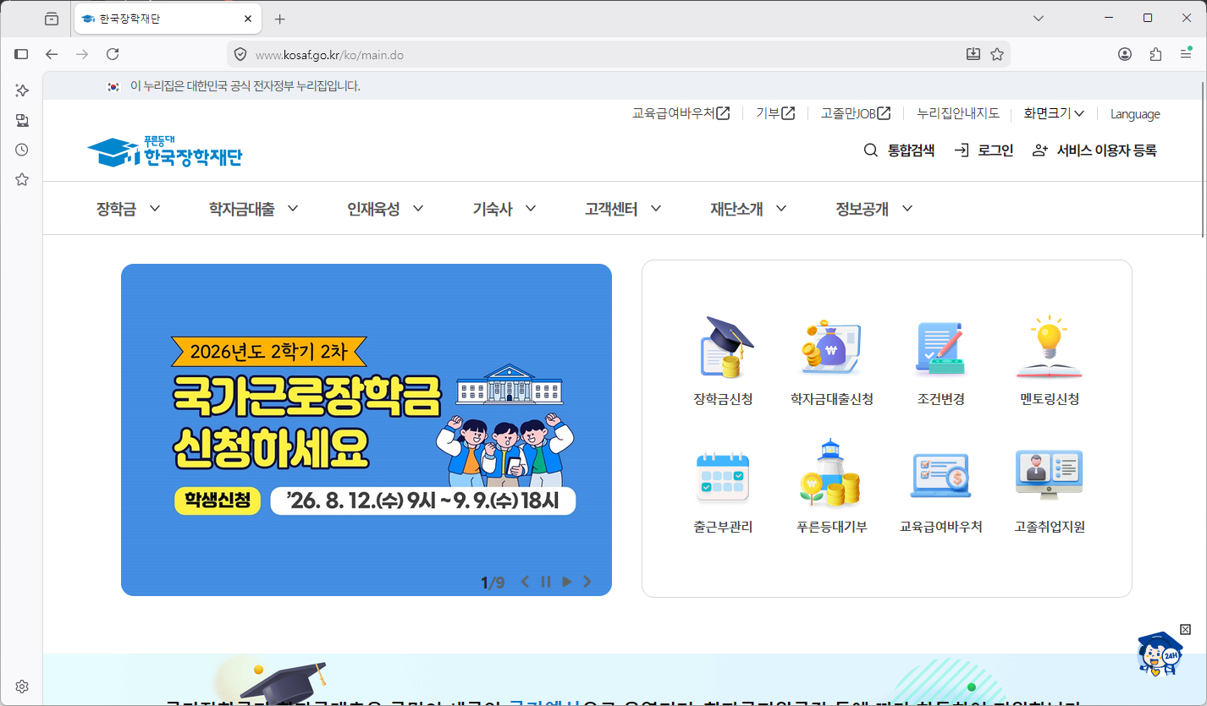The image size is (1207, 706).
Task: Open sidebar AI sparkle icon
Action: pyautogui.click(x=22, y=90)
